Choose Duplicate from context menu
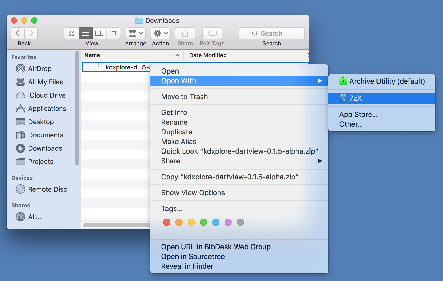This screenshot has height=281, width=443. (239, 132)
